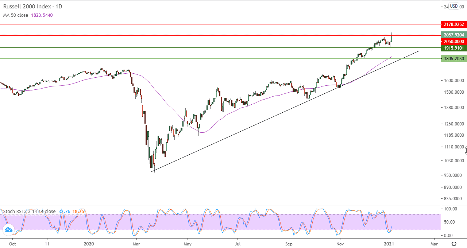This screenshot has width=467, height=248.
Task: Click the Stoch RSI value 32.76
Action: pyautogui.click(x=64, y=211)
